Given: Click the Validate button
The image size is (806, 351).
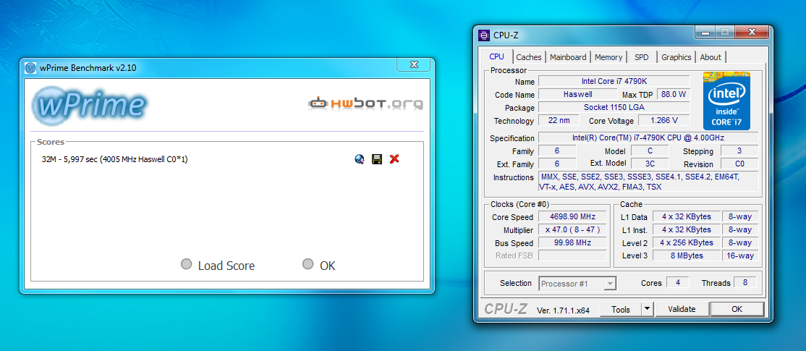Looking at the screenshot, I should (682, 309).
